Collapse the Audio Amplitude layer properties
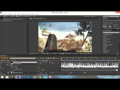 (x=7, y=64)
